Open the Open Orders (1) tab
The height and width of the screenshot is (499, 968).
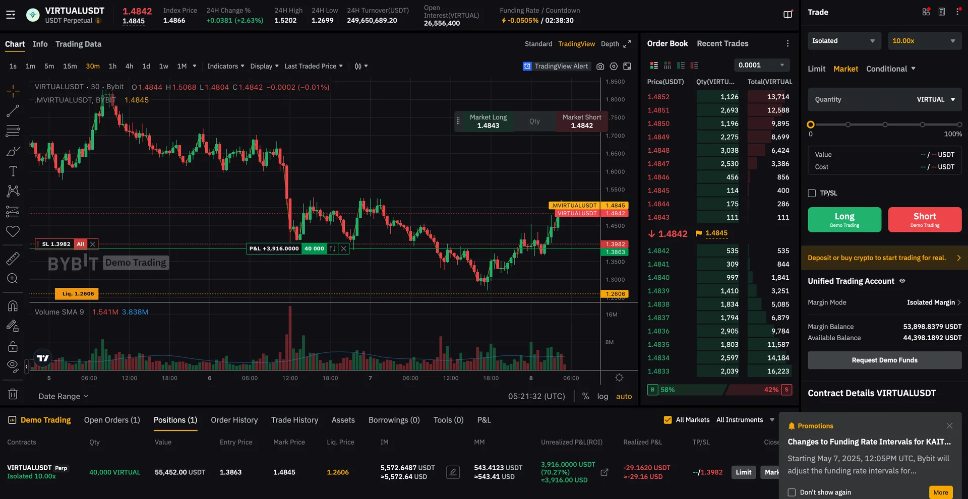[x=112, y=420]
